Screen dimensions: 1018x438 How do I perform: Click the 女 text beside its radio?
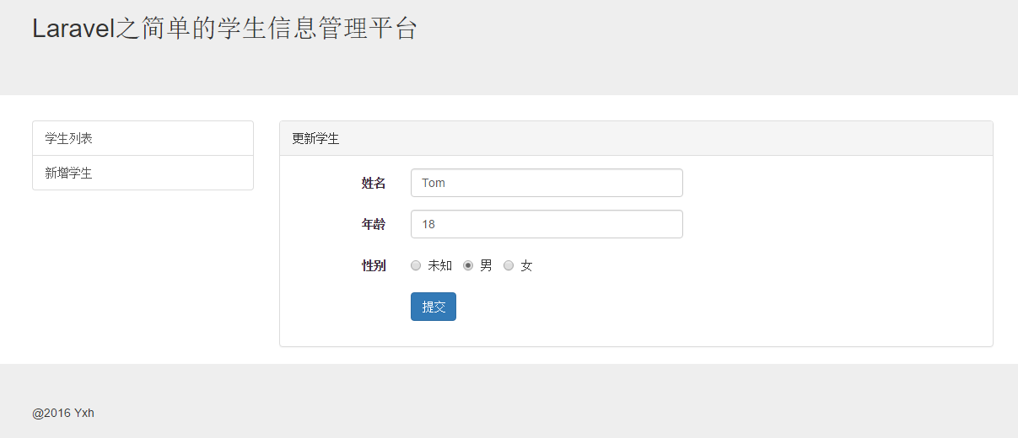point(526,266)
